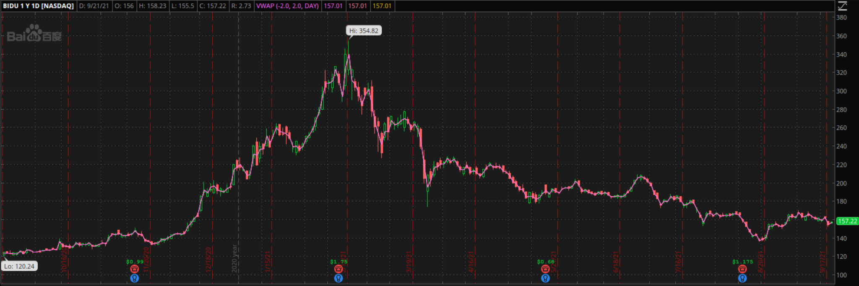859x286 pixels.
Task: Click the 320 price axis label
Action: coord(841,72)
